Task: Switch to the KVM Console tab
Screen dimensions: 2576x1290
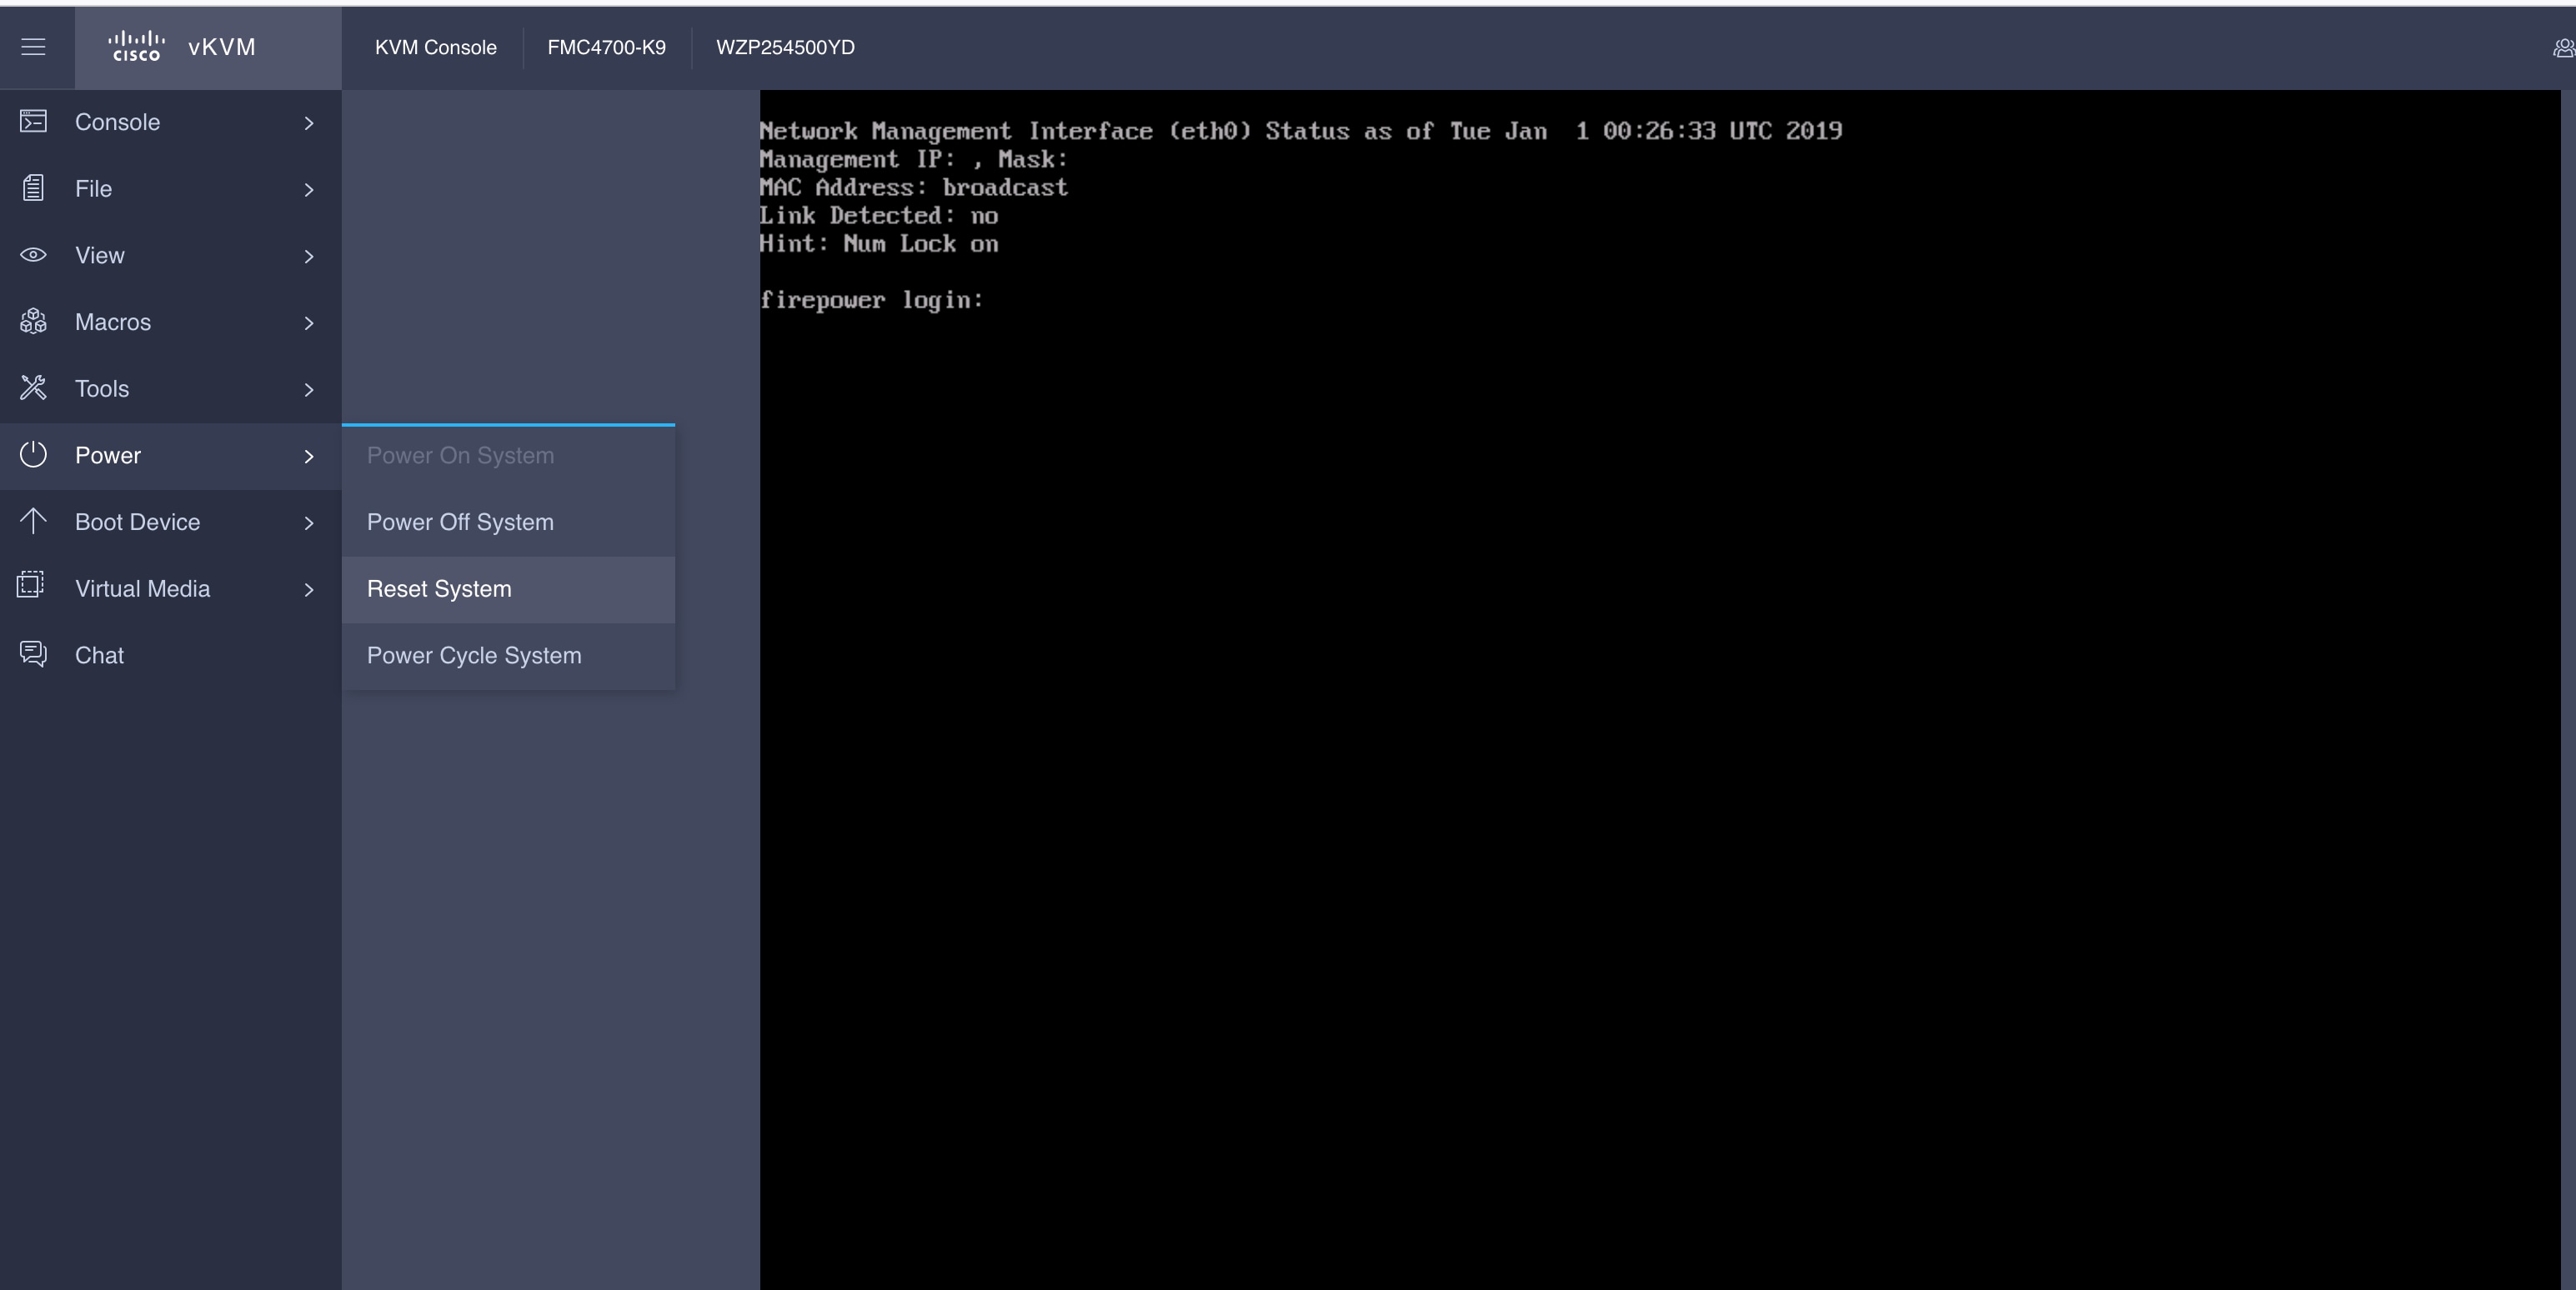Action: pyautogui.click(x=435, y=47)
